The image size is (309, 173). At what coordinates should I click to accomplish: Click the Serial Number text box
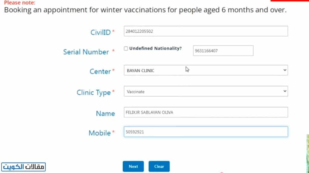(x=223, y=51)
